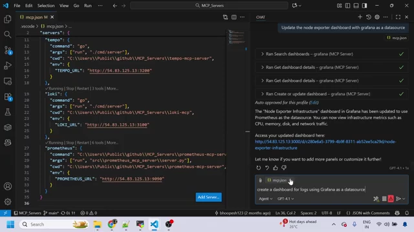
Task: Go back with navigation arrow
Action: click(115, 6)
